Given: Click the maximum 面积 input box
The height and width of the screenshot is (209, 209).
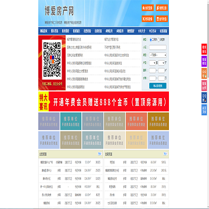Looking at the screenshot, I should pos(161,71).
